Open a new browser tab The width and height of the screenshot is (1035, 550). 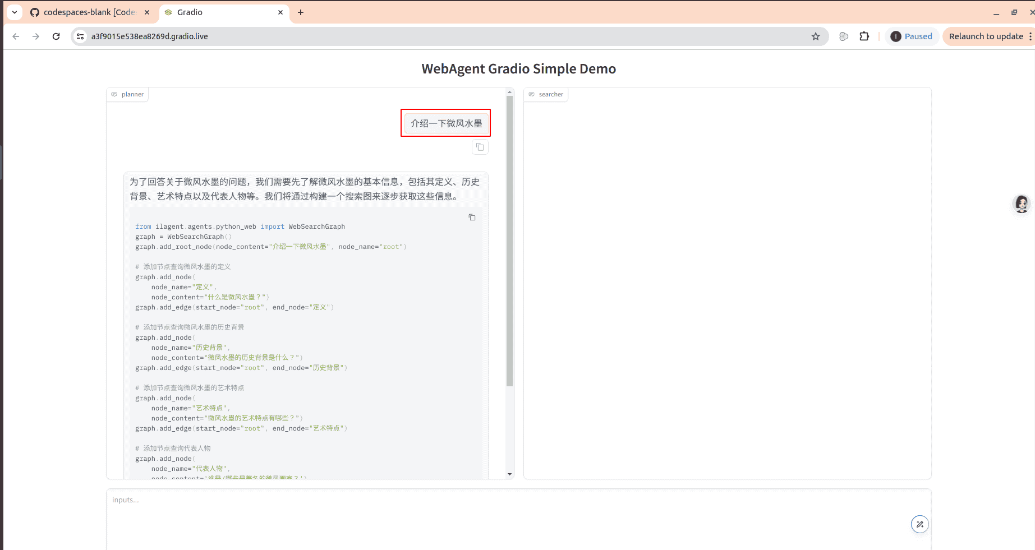(301, 12)
